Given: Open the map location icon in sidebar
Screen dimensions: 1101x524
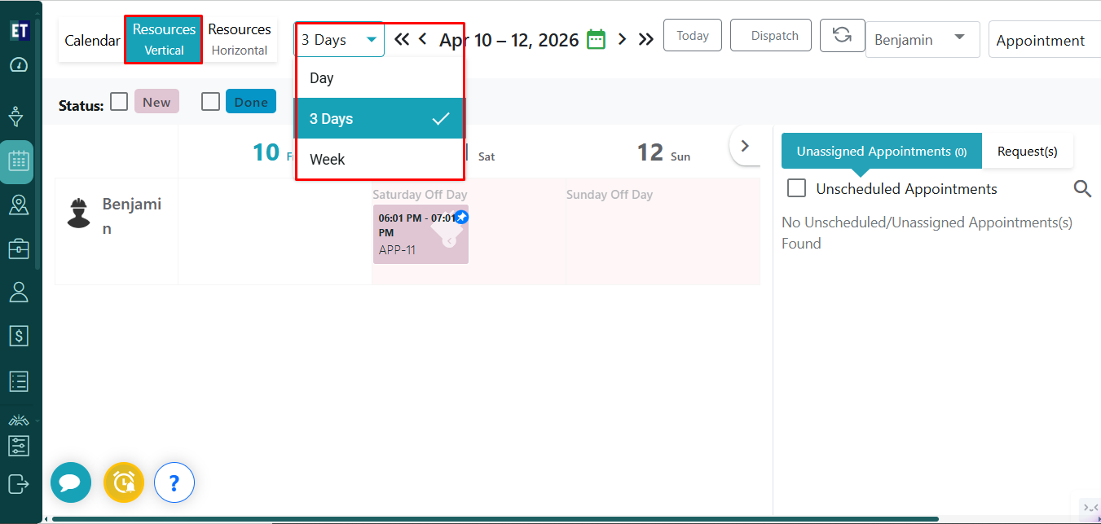Looking at the screenshot, I should (x=18, y=205).
